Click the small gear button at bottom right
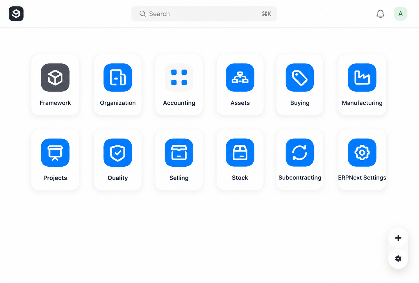 coord(398,259)
